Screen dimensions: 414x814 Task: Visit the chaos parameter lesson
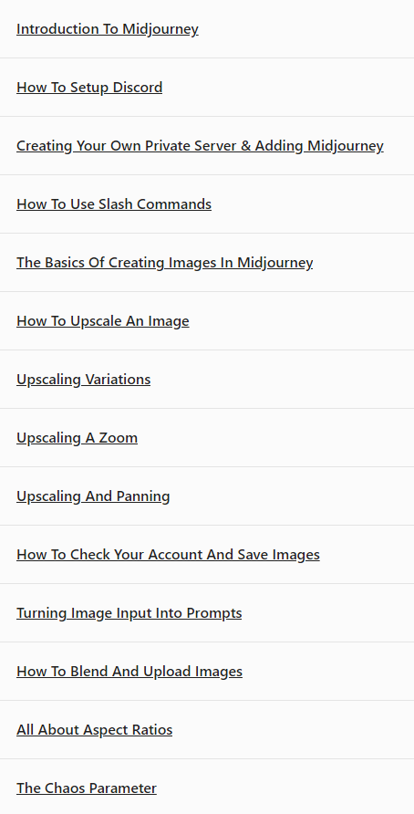(x=86, y=788)
